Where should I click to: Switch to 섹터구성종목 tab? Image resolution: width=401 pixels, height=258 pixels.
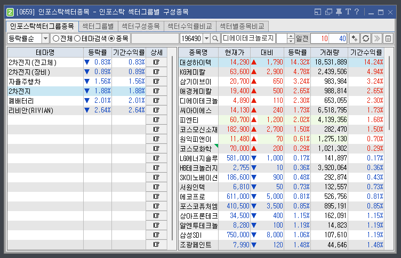point(141,26)
